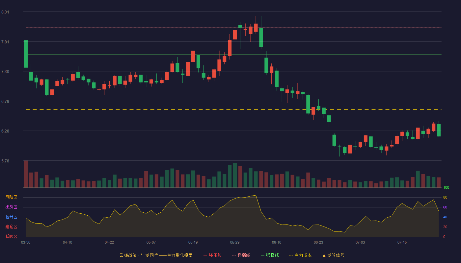Click the 04-10 date label

tap(68, 242)
